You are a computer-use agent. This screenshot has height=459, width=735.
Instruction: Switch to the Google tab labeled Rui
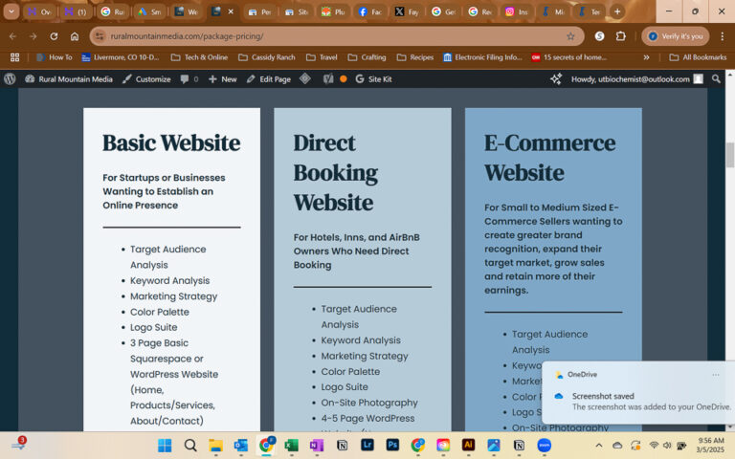pos(114,11)
